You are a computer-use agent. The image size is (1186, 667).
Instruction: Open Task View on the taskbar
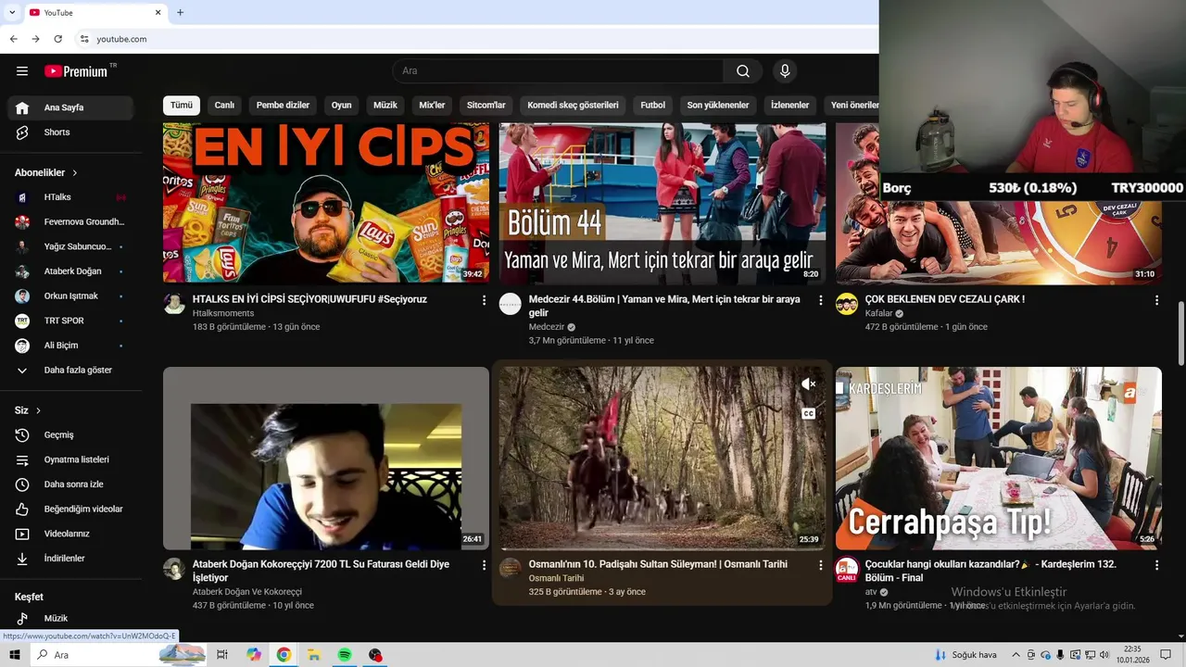click(x=222, y=655)
